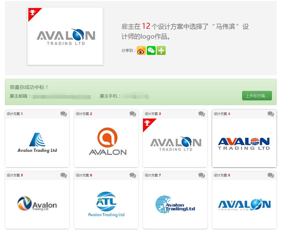Click comment icon for design proposal 4
The image size is (281, 231).
[271, 114]
